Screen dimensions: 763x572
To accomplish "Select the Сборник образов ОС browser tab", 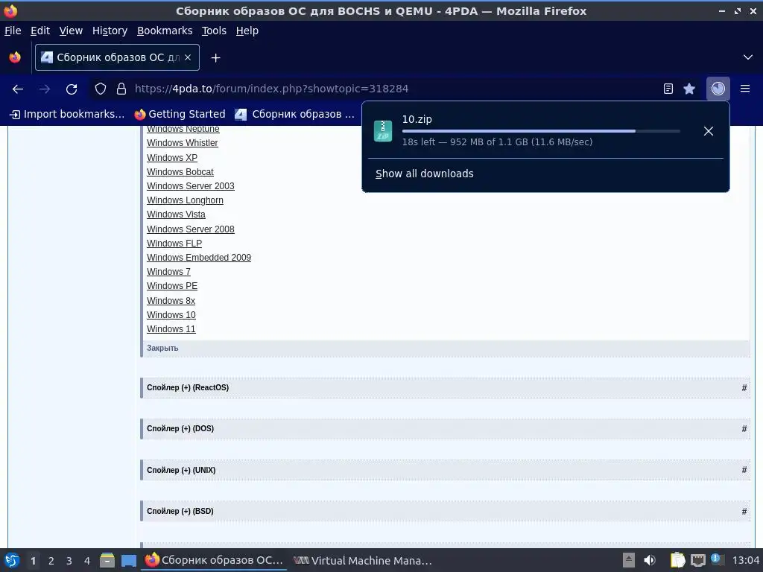I will (117, 57).
